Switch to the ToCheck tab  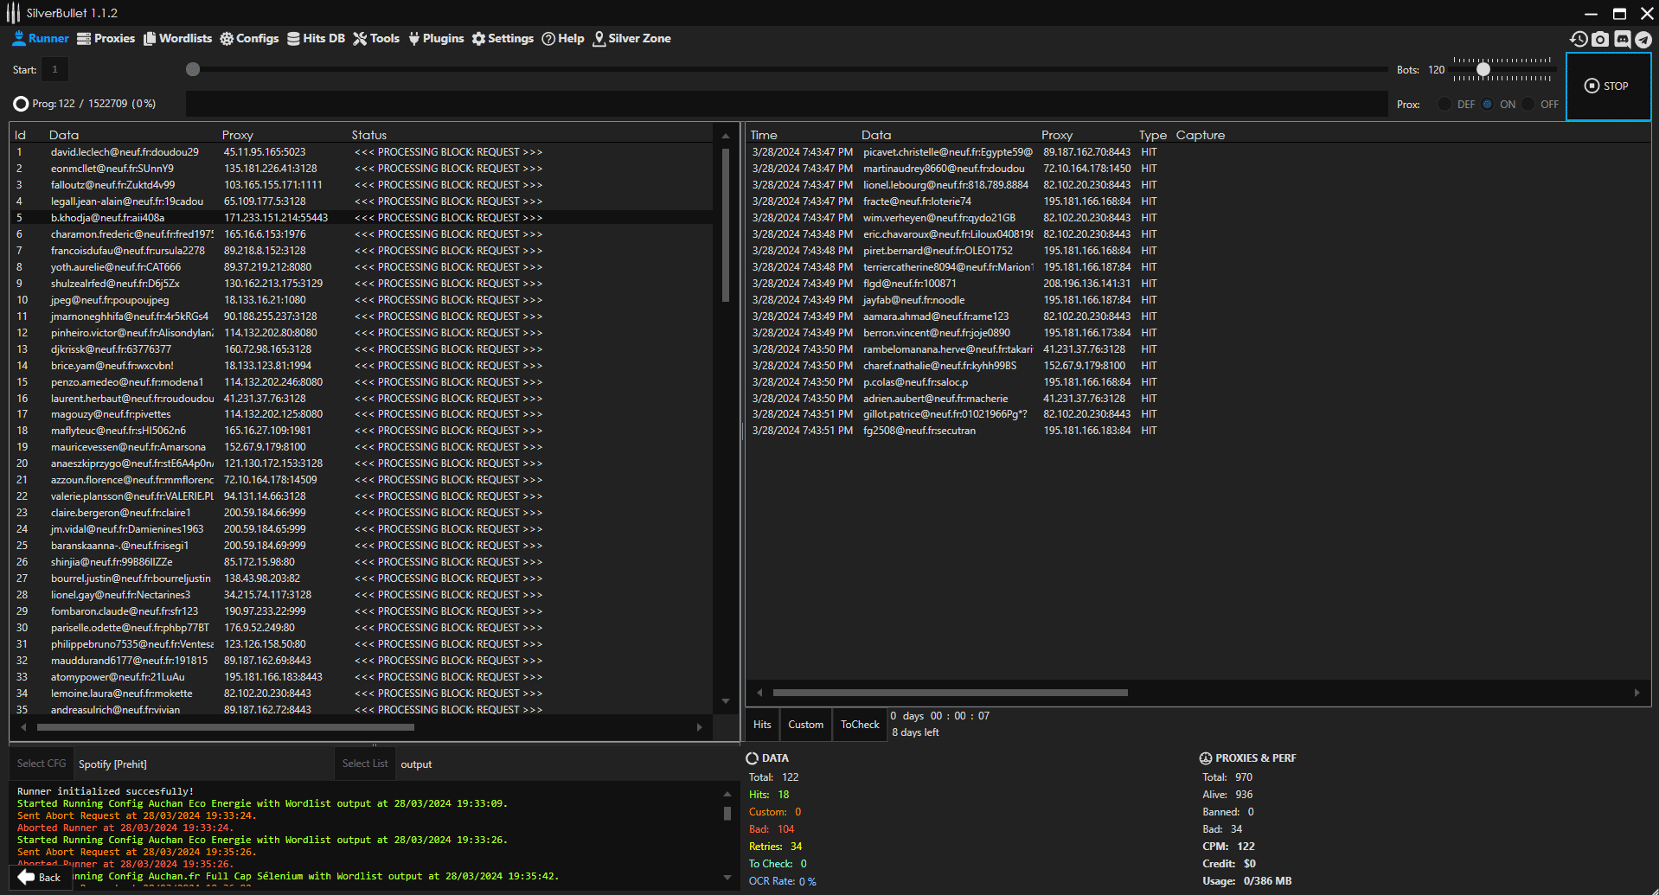click(x=860, y=725)
